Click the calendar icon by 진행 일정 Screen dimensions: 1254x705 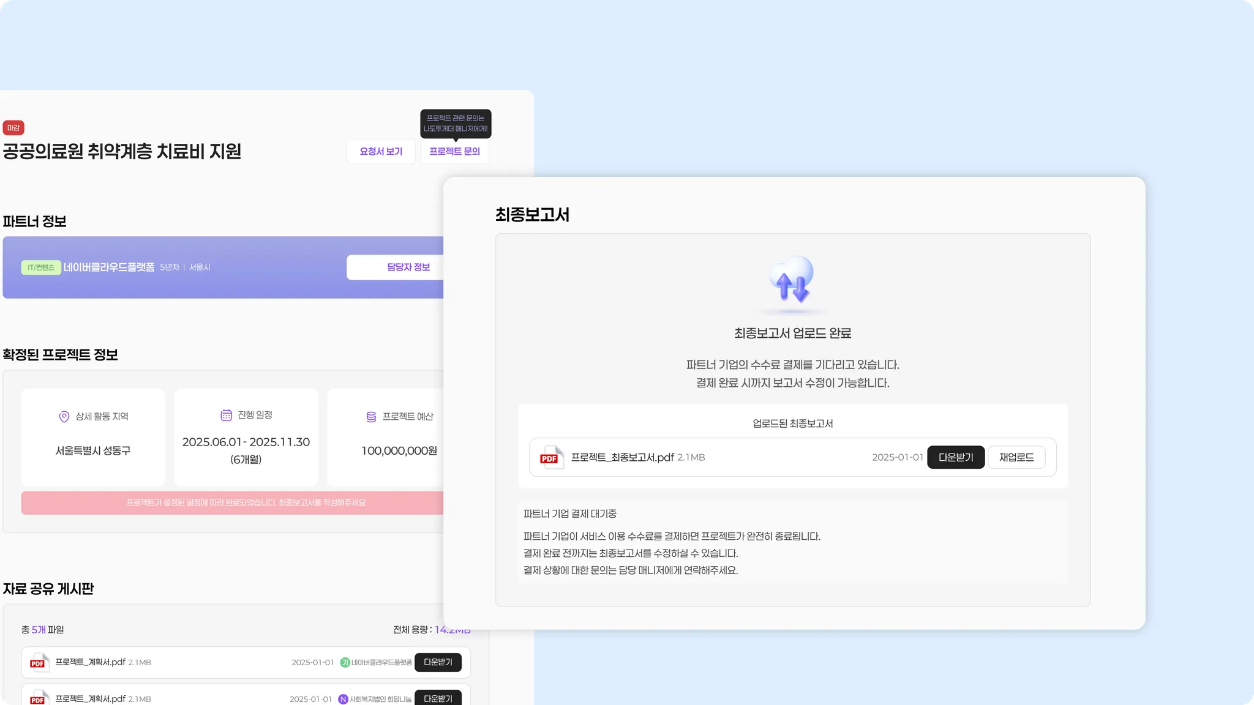pyautogui.click(x=226, y=416)
